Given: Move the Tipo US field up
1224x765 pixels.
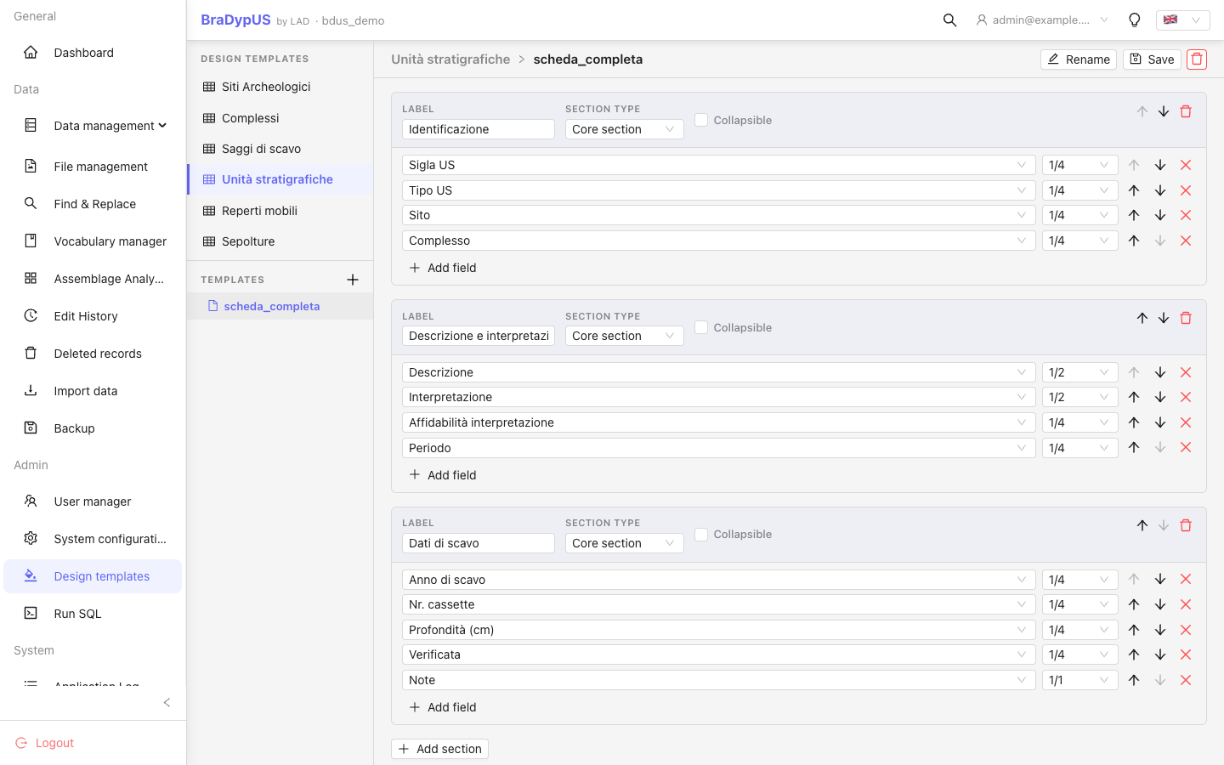Looking at the screenshot, I should [1134, 190].
